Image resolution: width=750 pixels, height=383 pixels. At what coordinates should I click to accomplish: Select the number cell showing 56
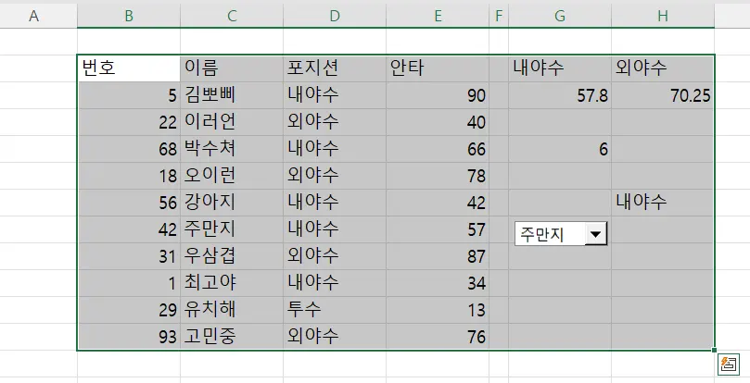click(x=129, y=203)
